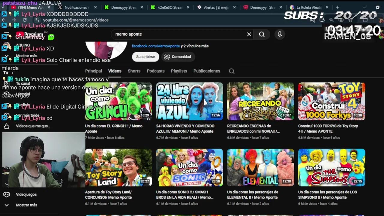
Task: Switch to the first Drenezyyy Stream Kick tab
Action: coord(124,7)
